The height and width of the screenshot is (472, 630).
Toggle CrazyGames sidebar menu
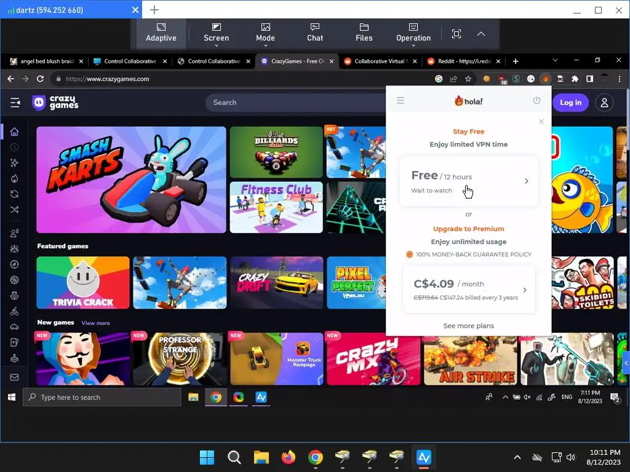[x=15, y=103]
